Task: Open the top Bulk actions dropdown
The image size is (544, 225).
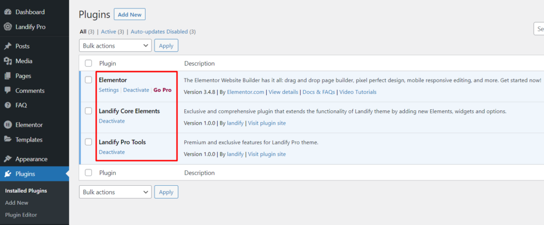Action: pyautogui.click(x=115, y=46)
